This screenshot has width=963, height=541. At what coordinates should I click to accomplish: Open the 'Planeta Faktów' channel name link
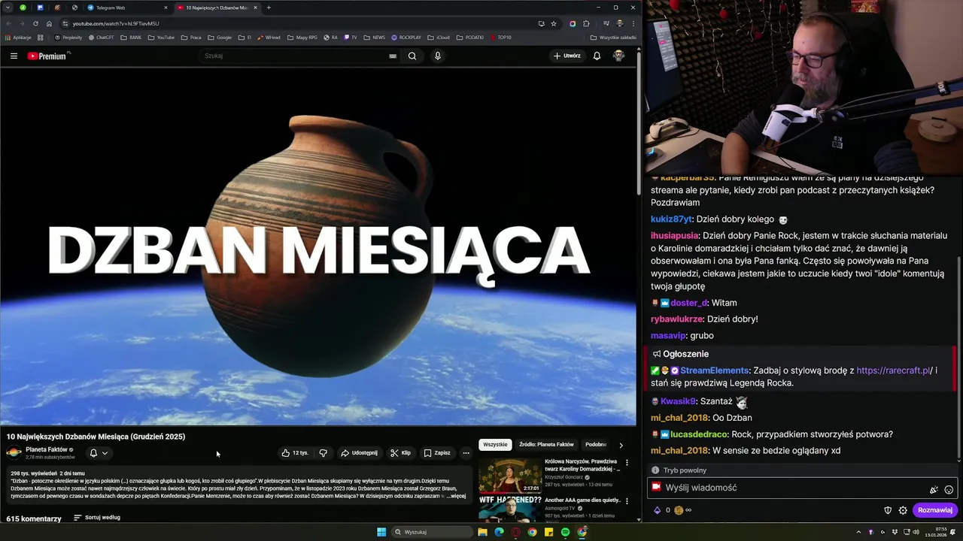(47, 449)
